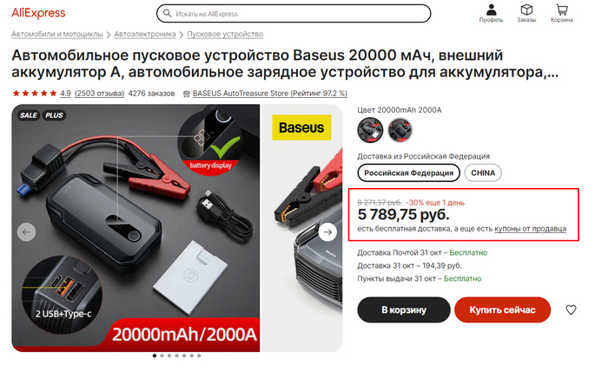608x371 pixels.
Task: Add product to wishlist with heart icon
Action: (571, 309)
